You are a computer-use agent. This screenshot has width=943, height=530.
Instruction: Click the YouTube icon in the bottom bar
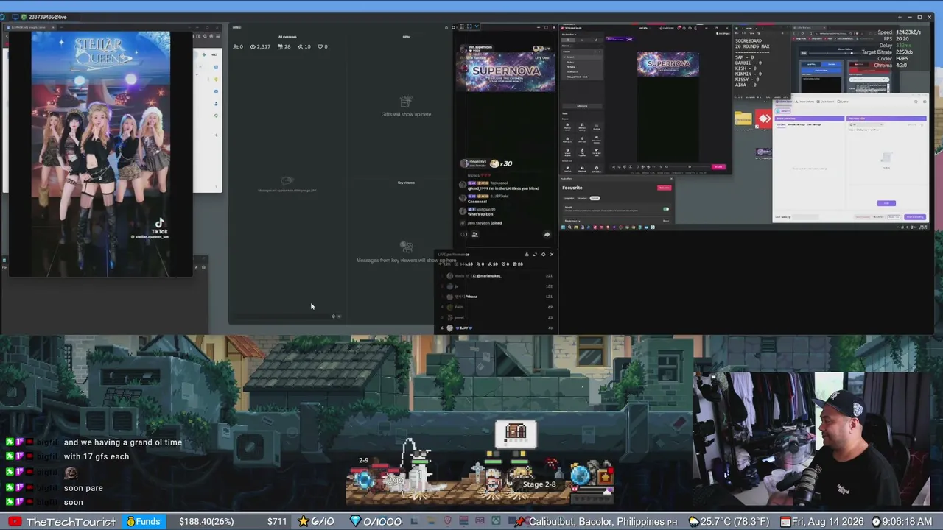14,522
